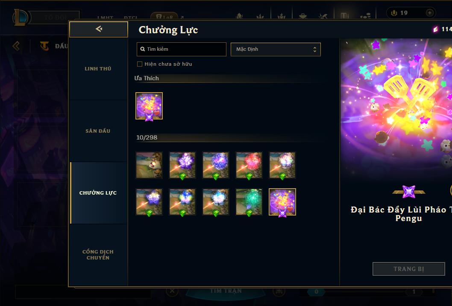Click the Trang Bị equip button
The image size is (452, 306).
tap(408, 269)
